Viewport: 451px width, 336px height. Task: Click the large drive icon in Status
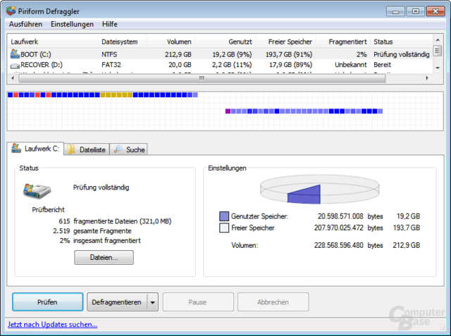point(37,191)
